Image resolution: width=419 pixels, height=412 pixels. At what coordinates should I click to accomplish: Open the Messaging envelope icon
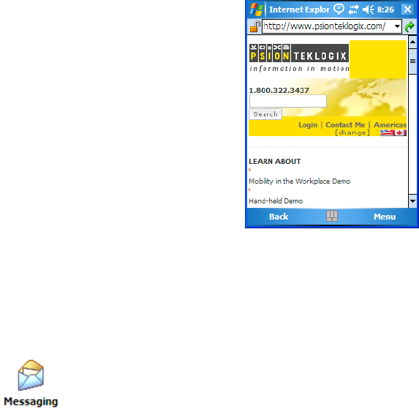(x=31, y=375)
